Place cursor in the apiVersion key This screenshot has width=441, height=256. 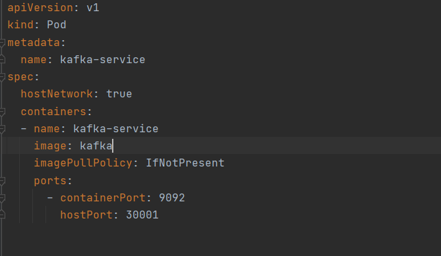click(40, 8)
